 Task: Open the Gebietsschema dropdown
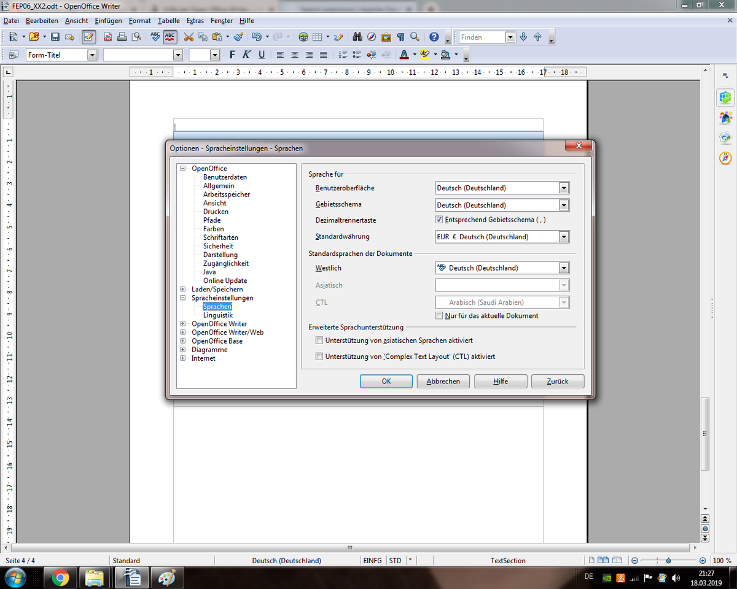pyautogui.click(x=564, y=206)
